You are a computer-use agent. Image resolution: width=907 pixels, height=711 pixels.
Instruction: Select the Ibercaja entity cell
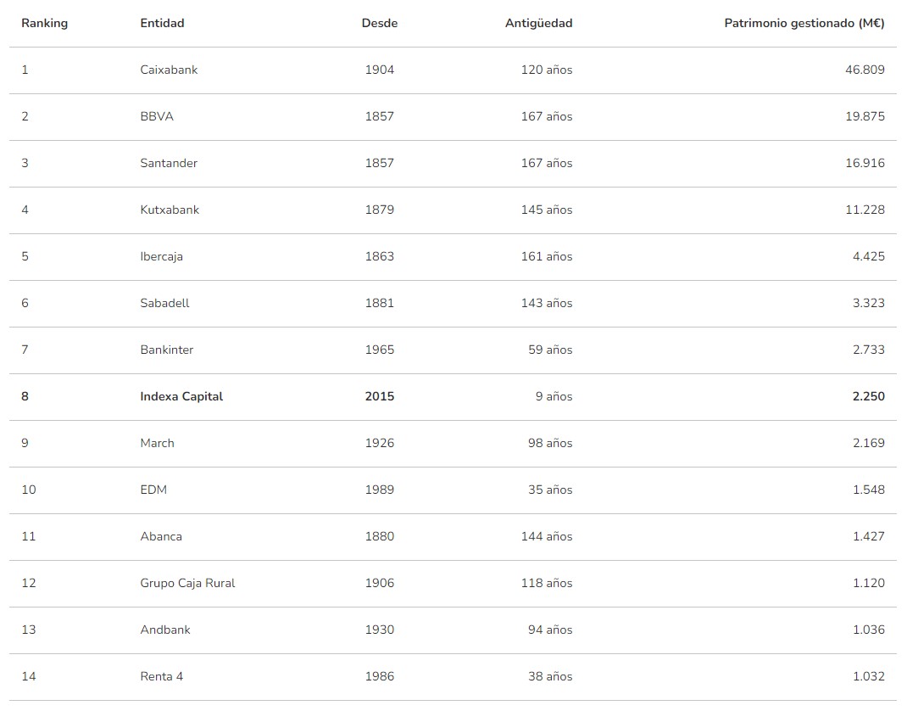pos(161,256)
